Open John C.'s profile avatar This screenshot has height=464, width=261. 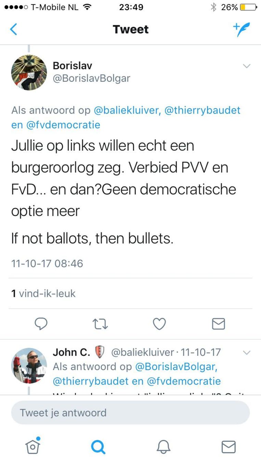(x=29, y=366)
